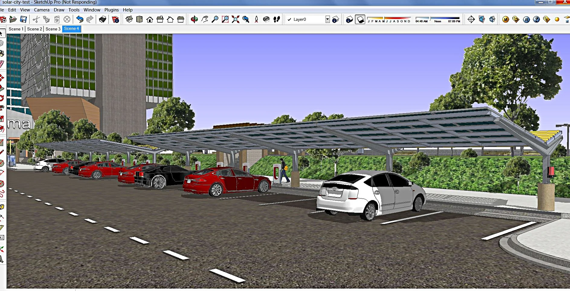This screenshot has width=570, height=291.
Task: Select the Scene 4 tab
Action: pyautogui.click(x=72, y=29)
